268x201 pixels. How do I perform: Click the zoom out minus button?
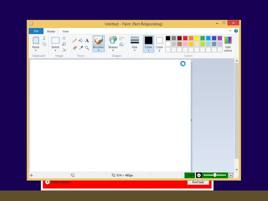[199, 175]
